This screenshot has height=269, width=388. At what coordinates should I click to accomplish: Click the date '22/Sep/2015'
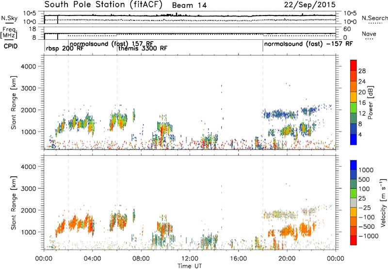click(310, 5)
